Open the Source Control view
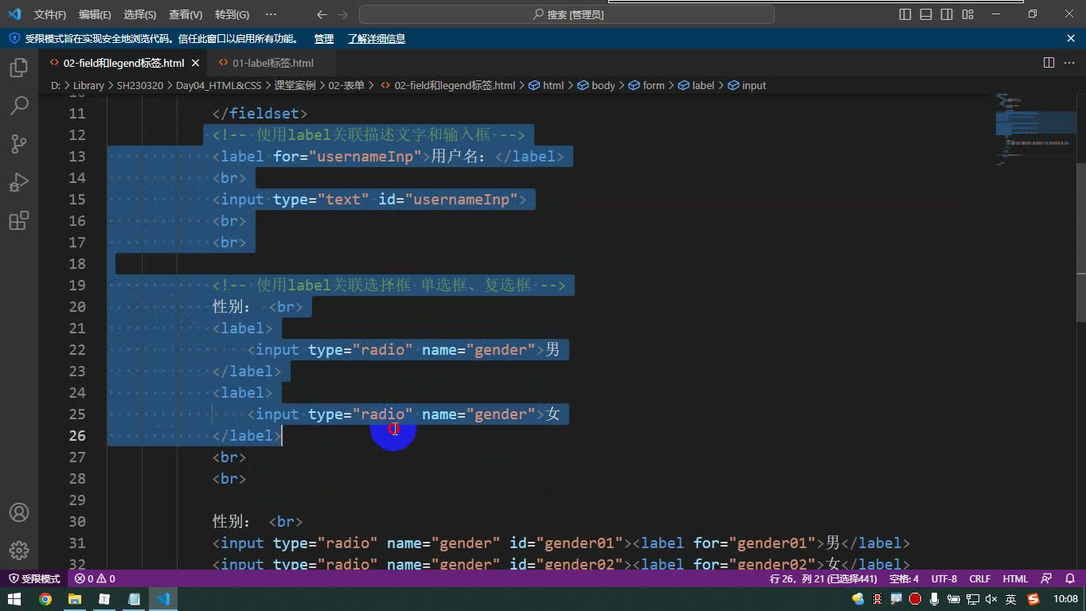 click(x=18, y=144)
